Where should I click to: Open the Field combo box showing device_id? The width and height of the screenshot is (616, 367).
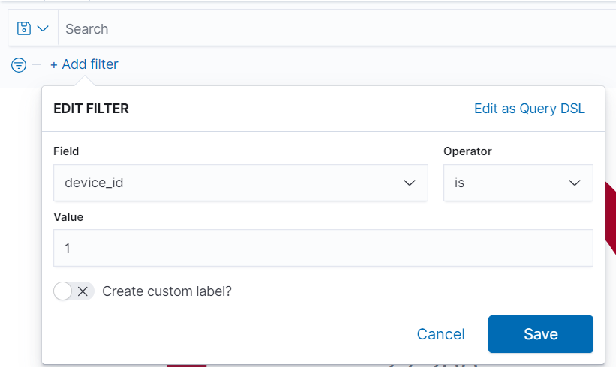(x=225, y=183)
